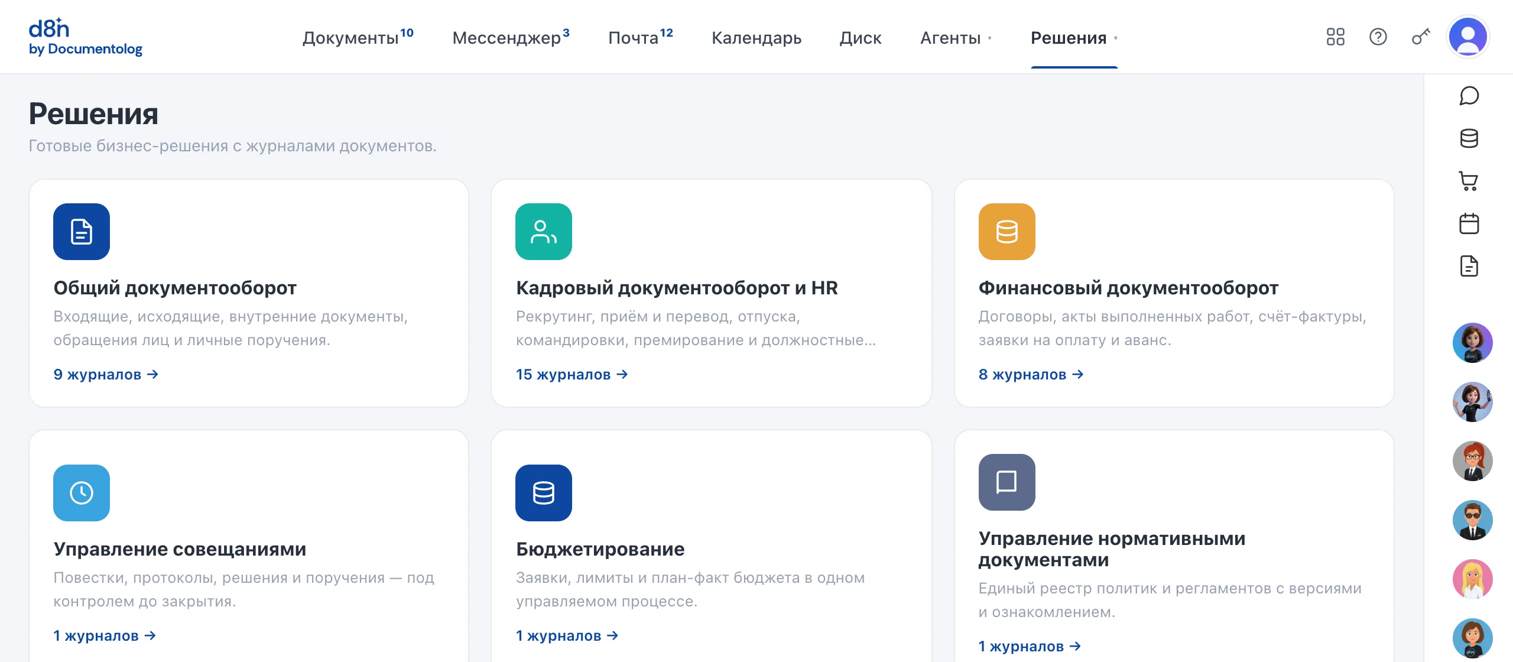Click the 'Кадровый документооборот и HR' title

[677, 288]
